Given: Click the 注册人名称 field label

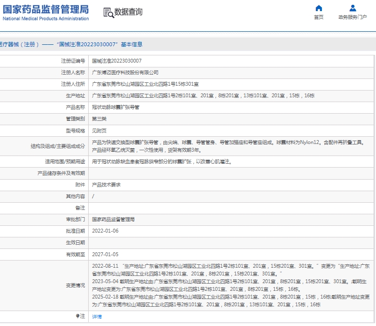Looking at the screenshot, I should pos(73,73).
